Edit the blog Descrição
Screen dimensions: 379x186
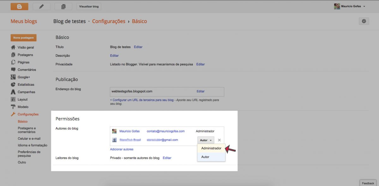[114, 55]
